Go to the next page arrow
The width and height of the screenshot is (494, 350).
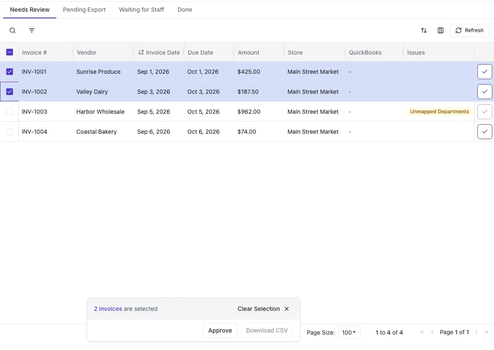coord(476,332)
